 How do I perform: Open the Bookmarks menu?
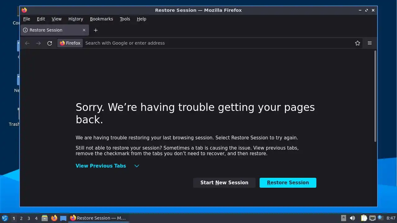101,19
